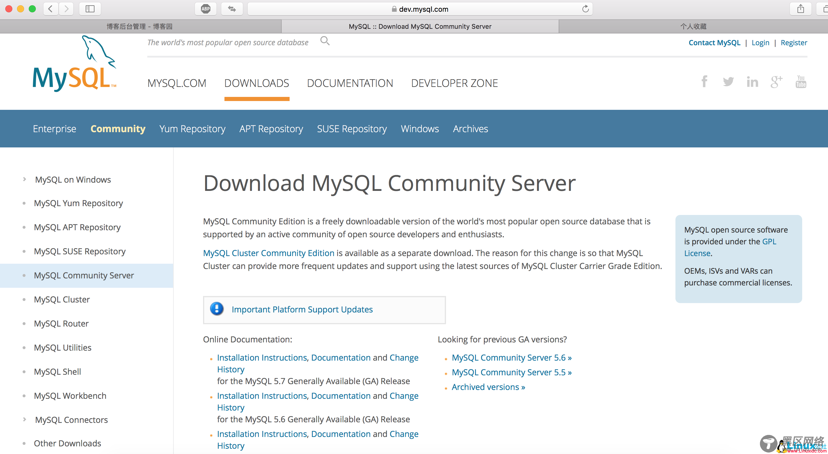Open MySQL's YouTube channel icon
The width and height of the screenshot is (828, 454).
[x=801, y=81]
